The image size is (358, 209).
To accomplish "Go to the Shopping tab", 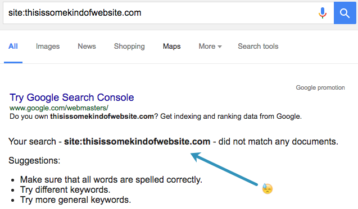I will point(129,46).
